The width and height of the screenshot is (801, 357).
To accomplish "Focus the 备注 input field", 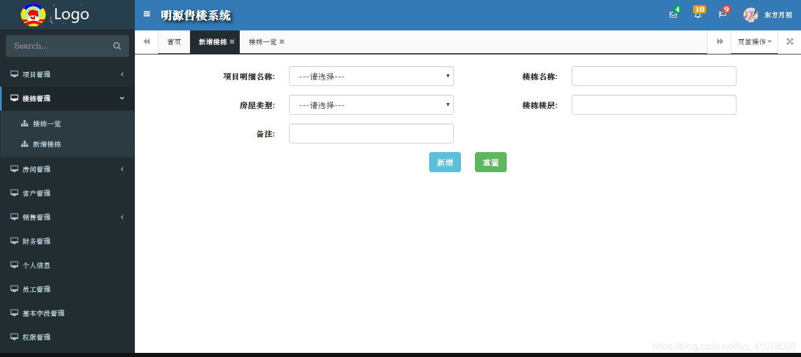I will tap(371, 133).
